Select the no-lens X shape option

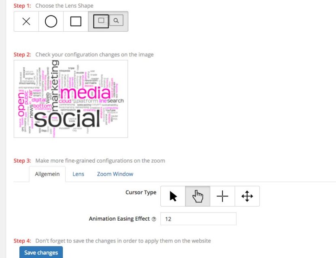pyautogui.click(x=26, y=21)
